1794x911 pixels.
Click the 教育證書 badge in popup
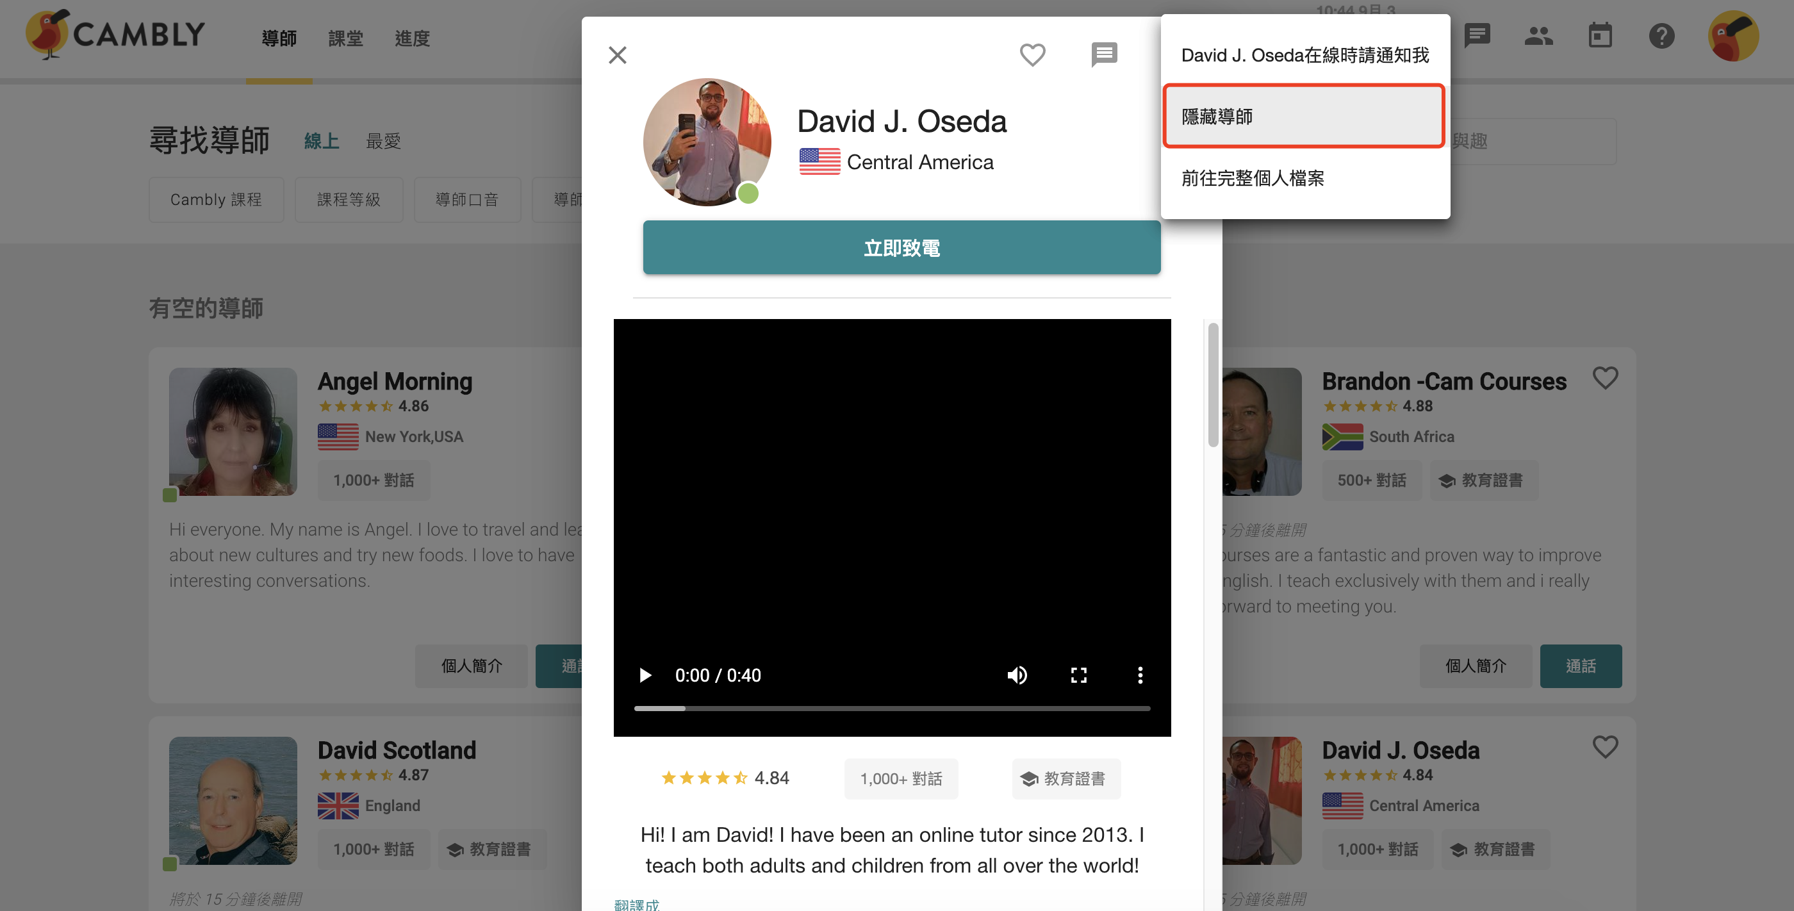click(x=1066, y=778)
